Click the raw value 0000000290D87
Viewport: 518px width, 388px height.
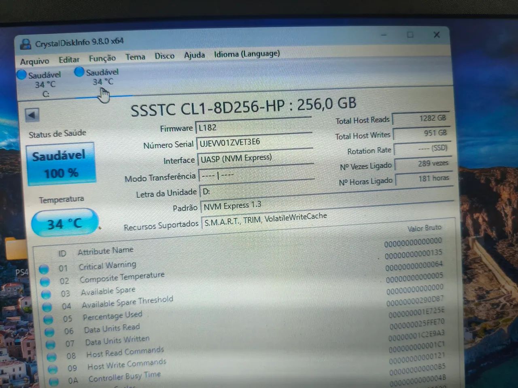pyautogui.click(x=415, y=302)
